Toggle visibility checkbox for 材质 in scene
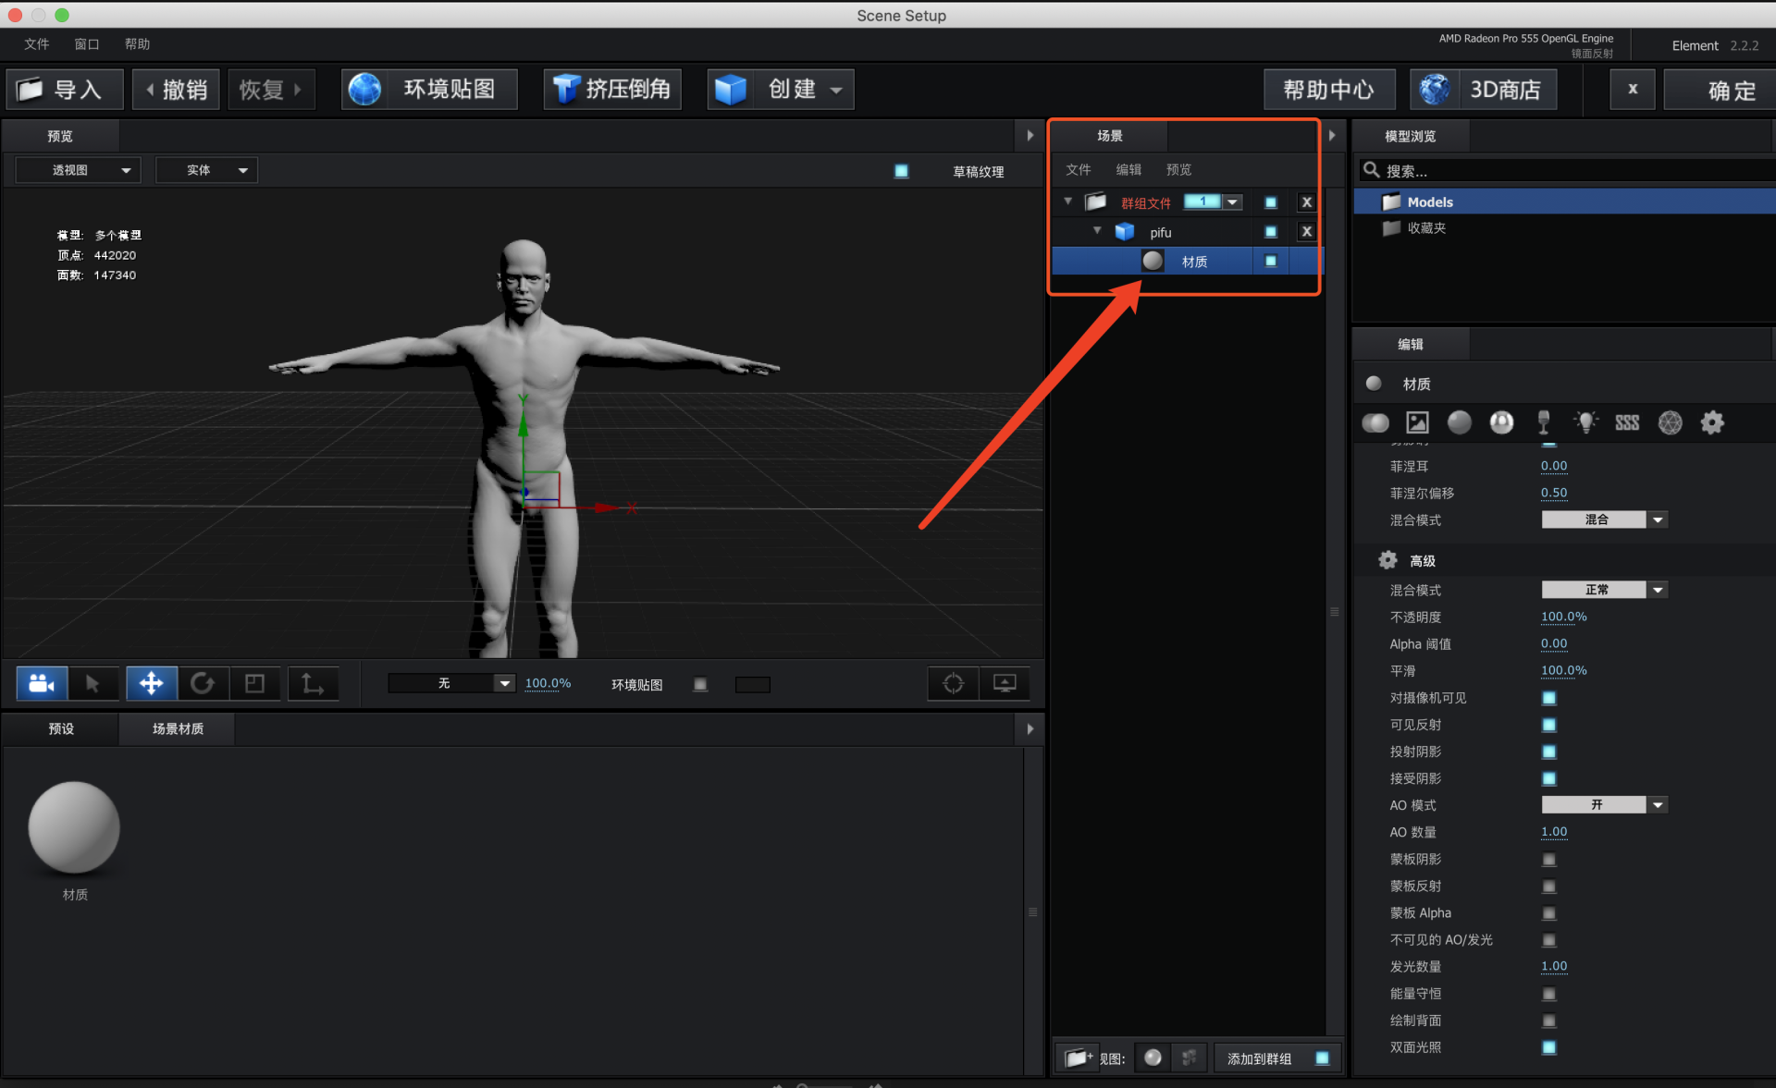The width and height of the screenshot is (1776, 1088). [1271, 262]
